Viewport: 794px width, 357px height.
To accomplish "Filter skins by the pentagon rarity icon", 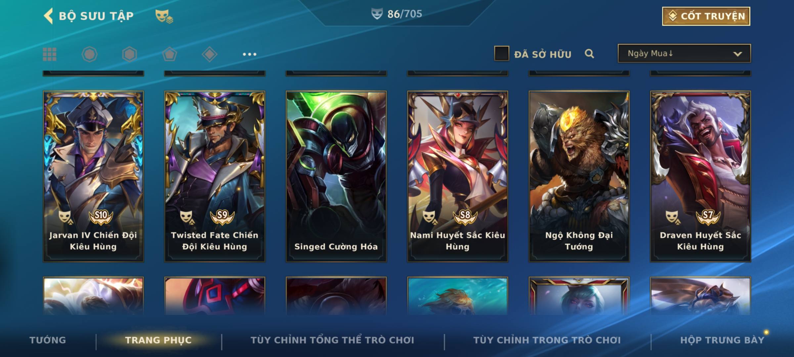I will click(x=169, y=54).
